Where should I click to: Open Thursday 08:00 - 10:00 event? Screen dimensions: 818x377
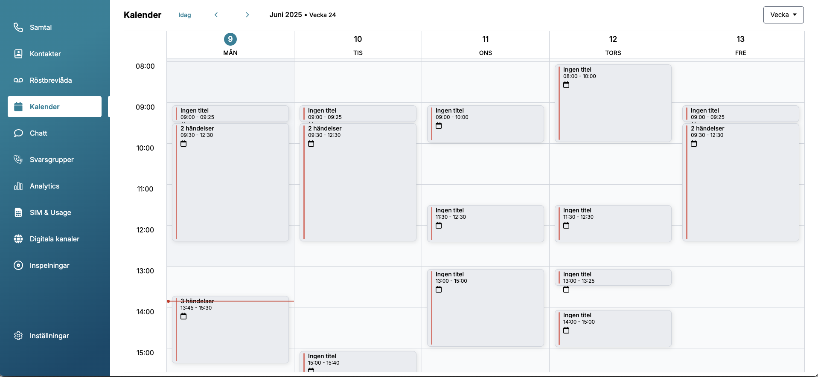point(613,103)
